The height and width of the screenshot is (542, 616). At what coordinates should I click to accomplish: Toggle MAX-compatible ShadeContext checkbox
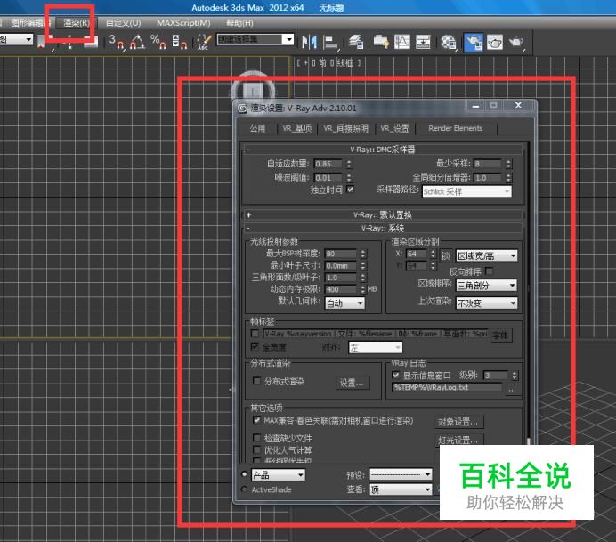click(256, 420)
